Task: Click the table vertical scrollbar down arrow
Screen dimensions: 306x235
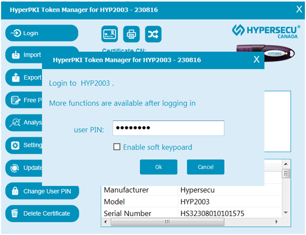Action: click(x=286, y=213)
